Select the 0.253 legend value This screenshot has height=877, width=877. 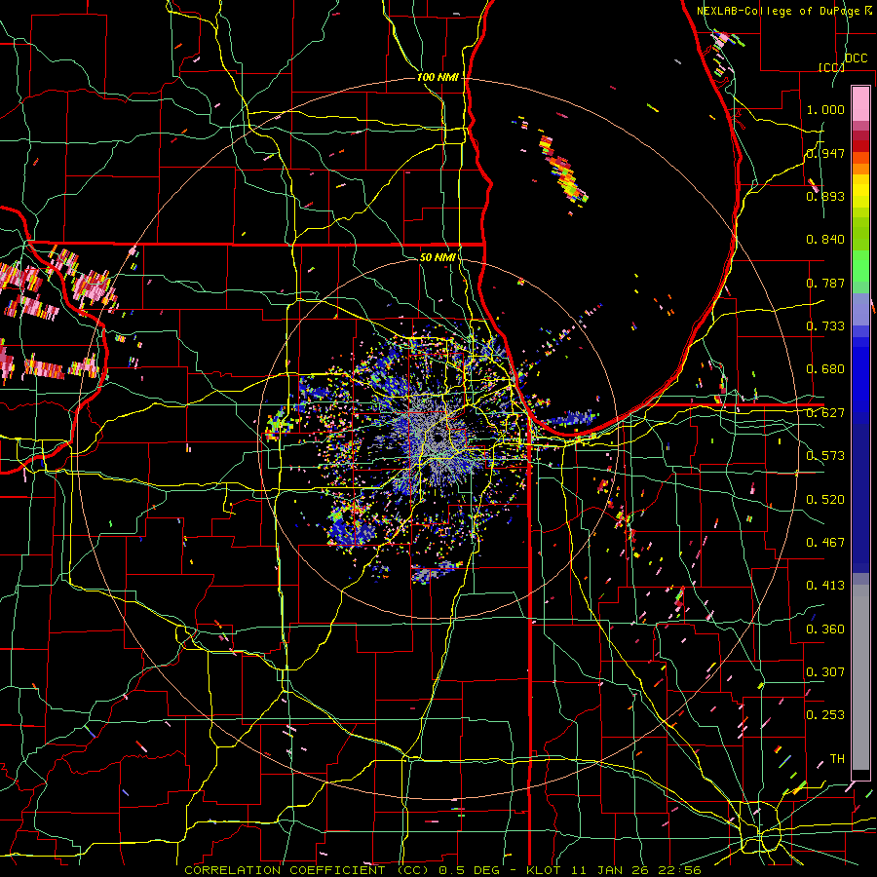pos(825,715)
